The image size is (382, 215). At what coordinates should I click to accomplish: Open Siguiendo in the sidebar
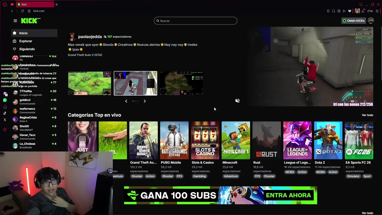(35, 49)
